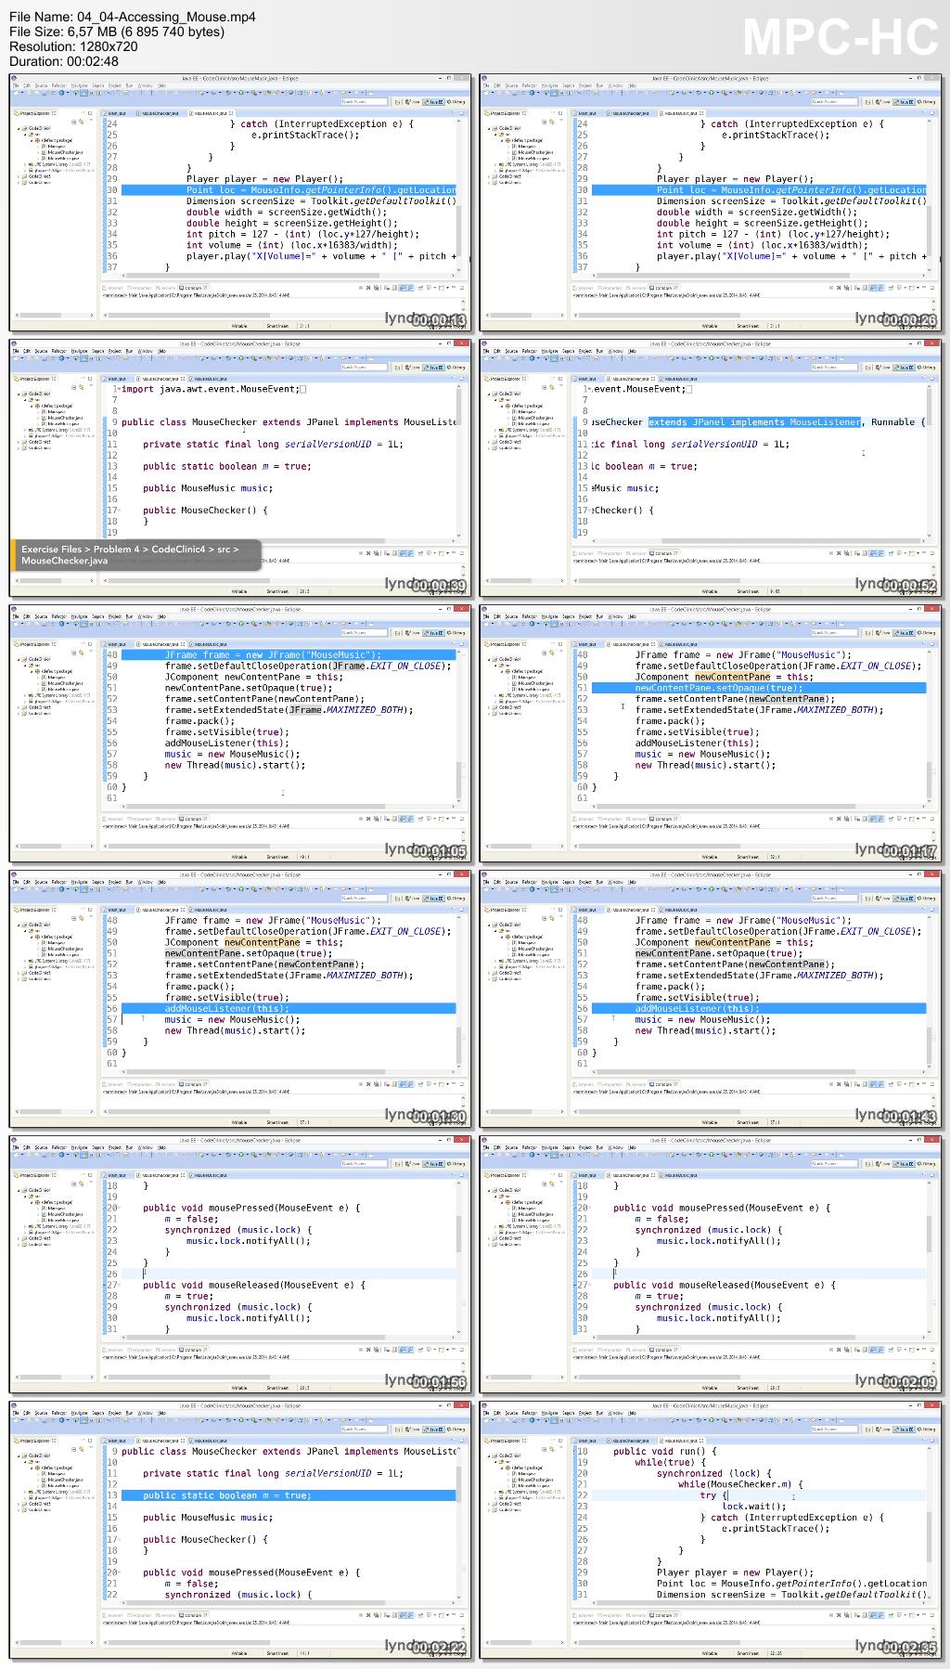The image size is (950, 1669).
Task: Click the 'Resolution: 1280x720' line
Action: point(73,46)
